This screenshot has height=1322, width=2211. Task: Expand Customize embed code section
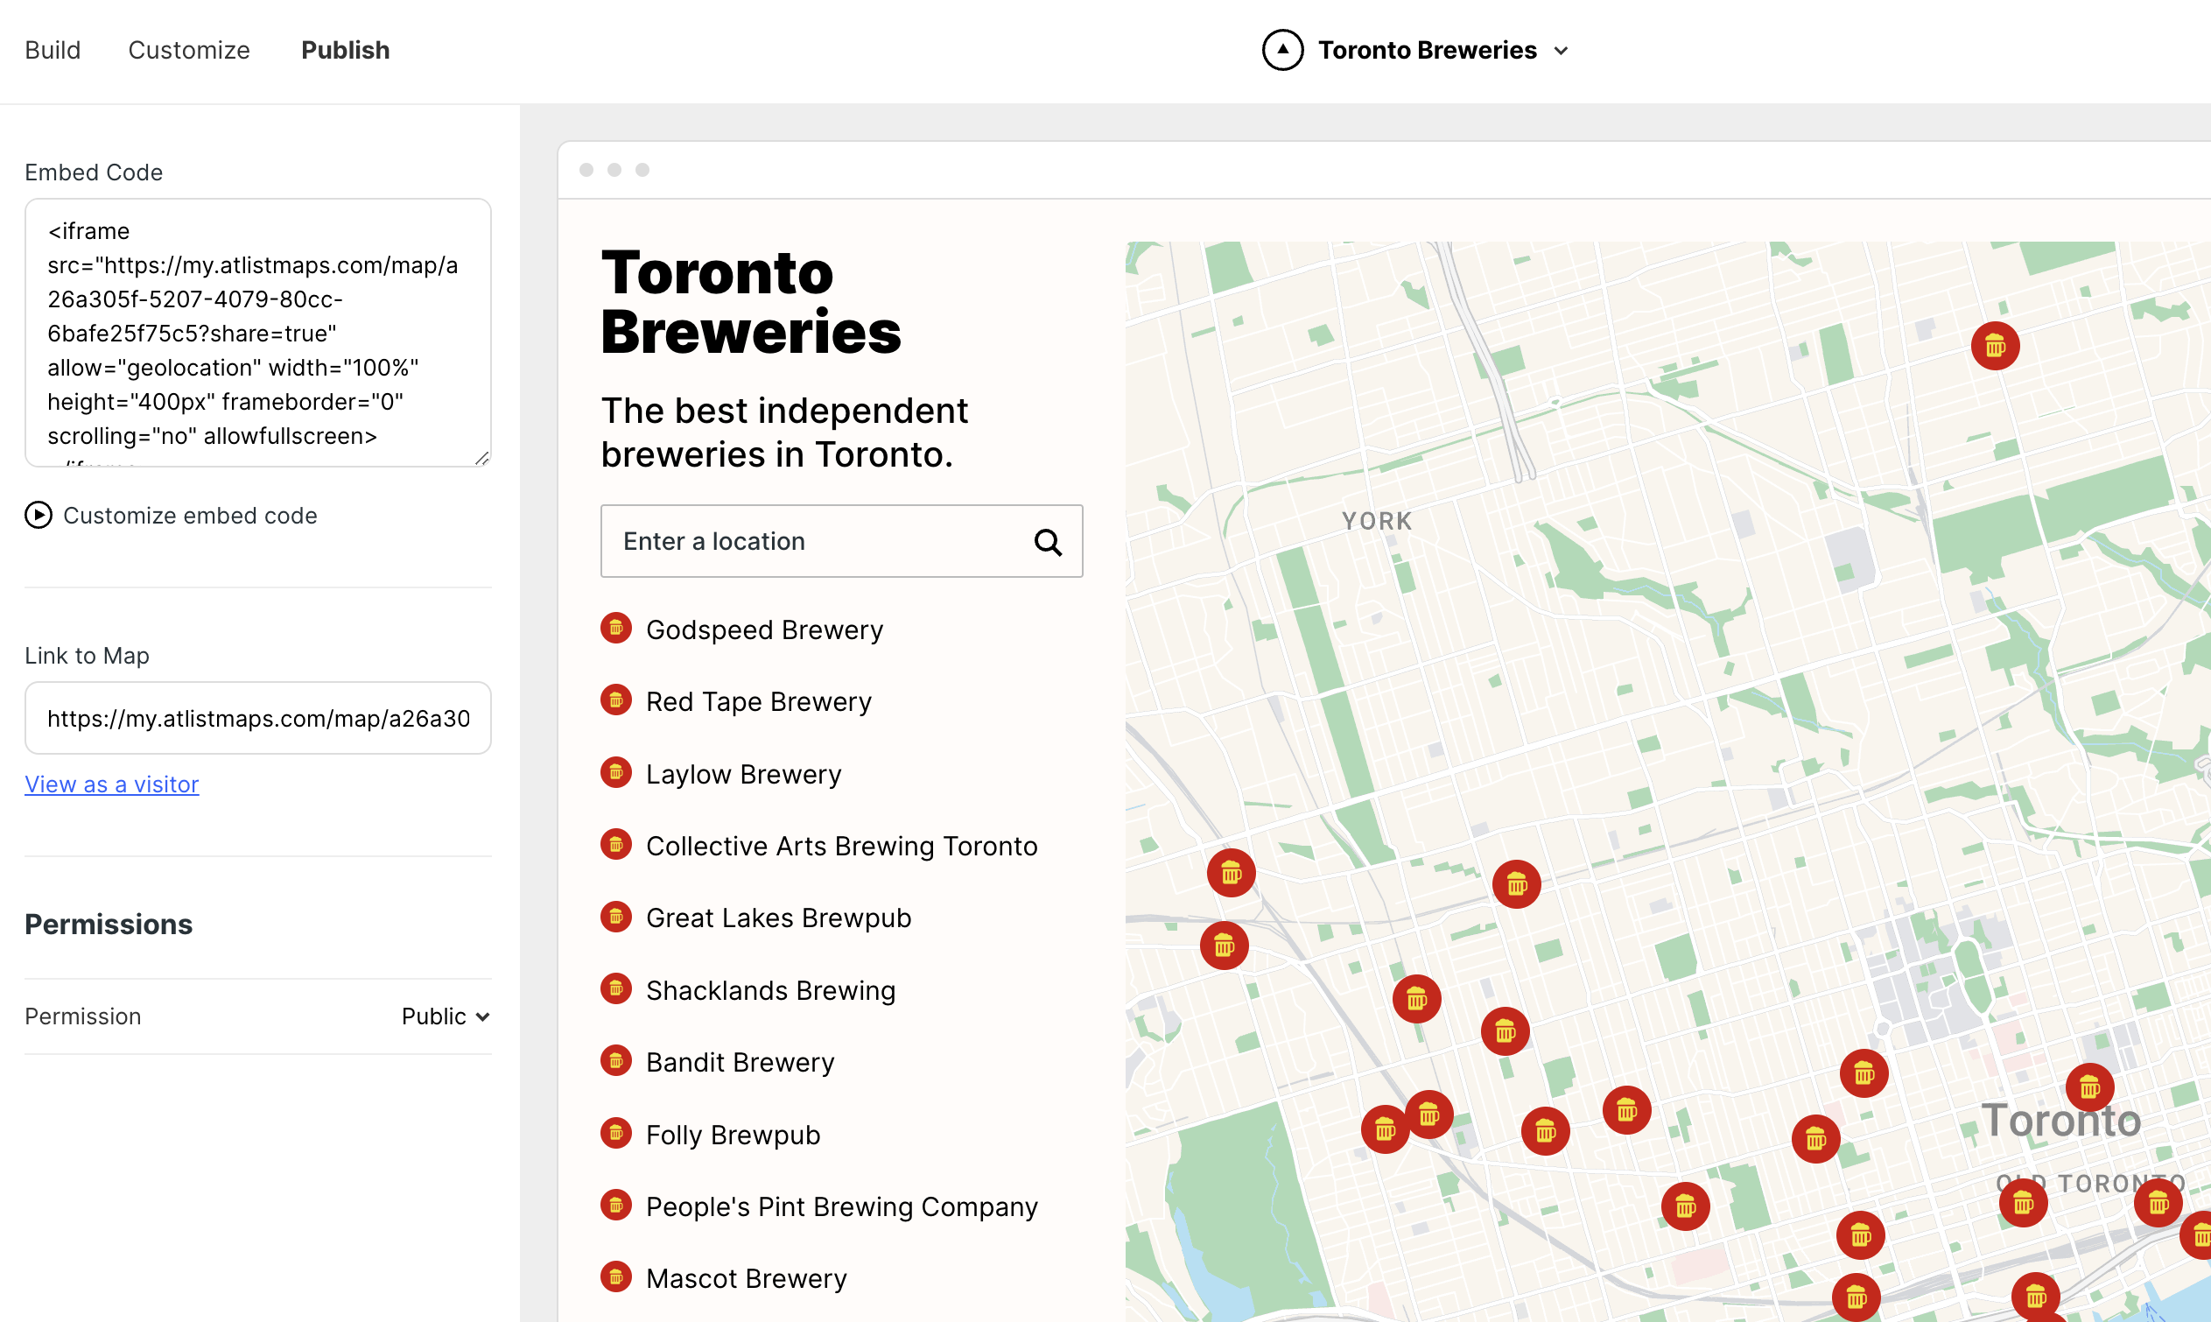click(171, 515)
